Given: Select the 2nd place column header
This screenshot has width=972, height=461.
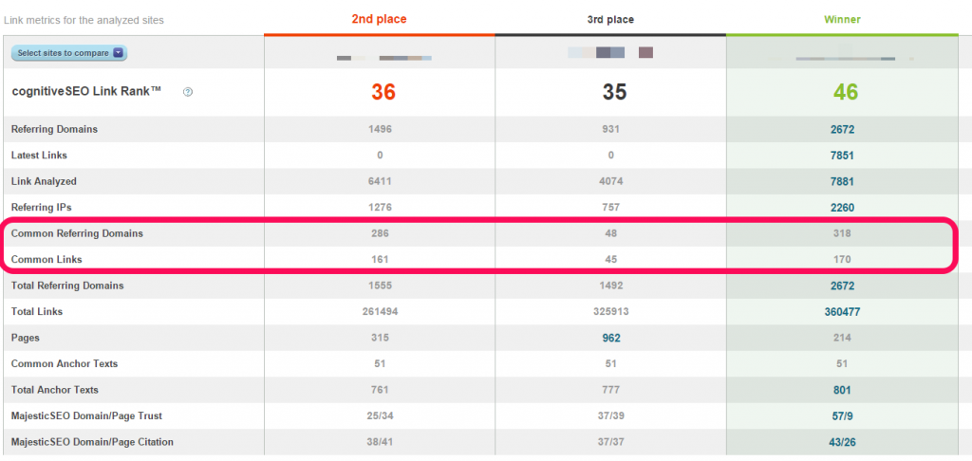Looking at the screenshot, I should (x=379, y=19).
